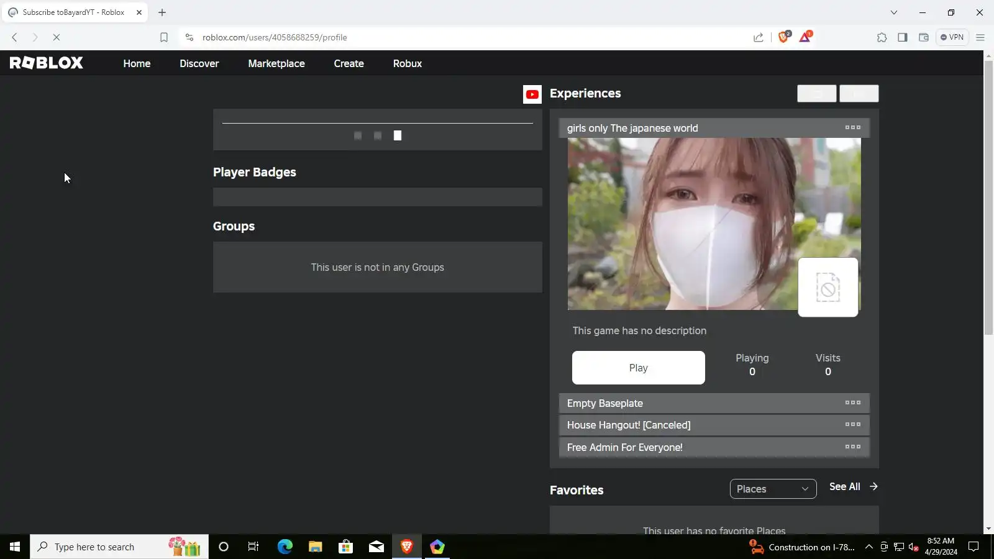Screen dimensions: 994x559
Task: Show hidden system tray icons
Action: click(x=869, y=547)
